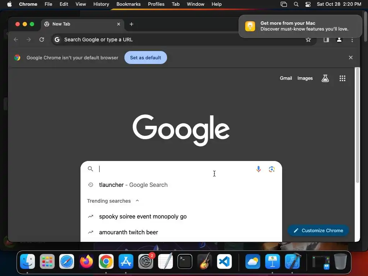The width and height of the screenshot is (368, 276).
Task: Select the New Tab tab
Action: (82, 24)
